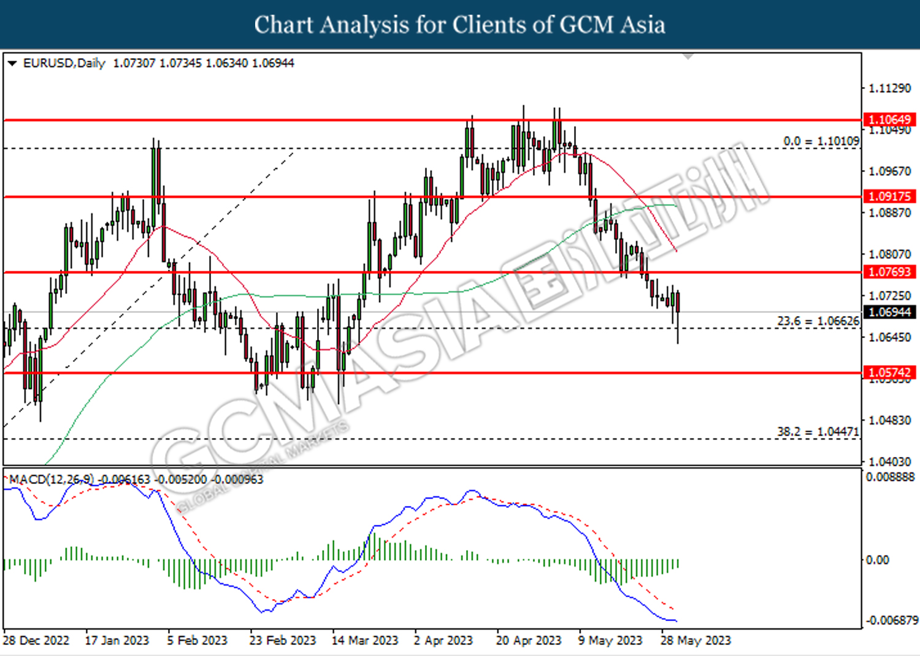
Task: Click the EURUSD,Daily chart title text
Action: point(64,63)
